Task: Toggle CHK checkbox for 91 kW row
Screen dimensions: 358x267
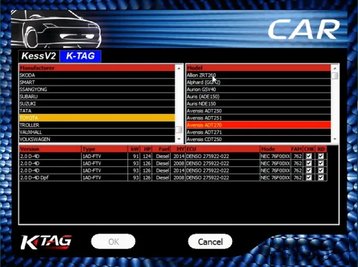Action: point(309,156)
